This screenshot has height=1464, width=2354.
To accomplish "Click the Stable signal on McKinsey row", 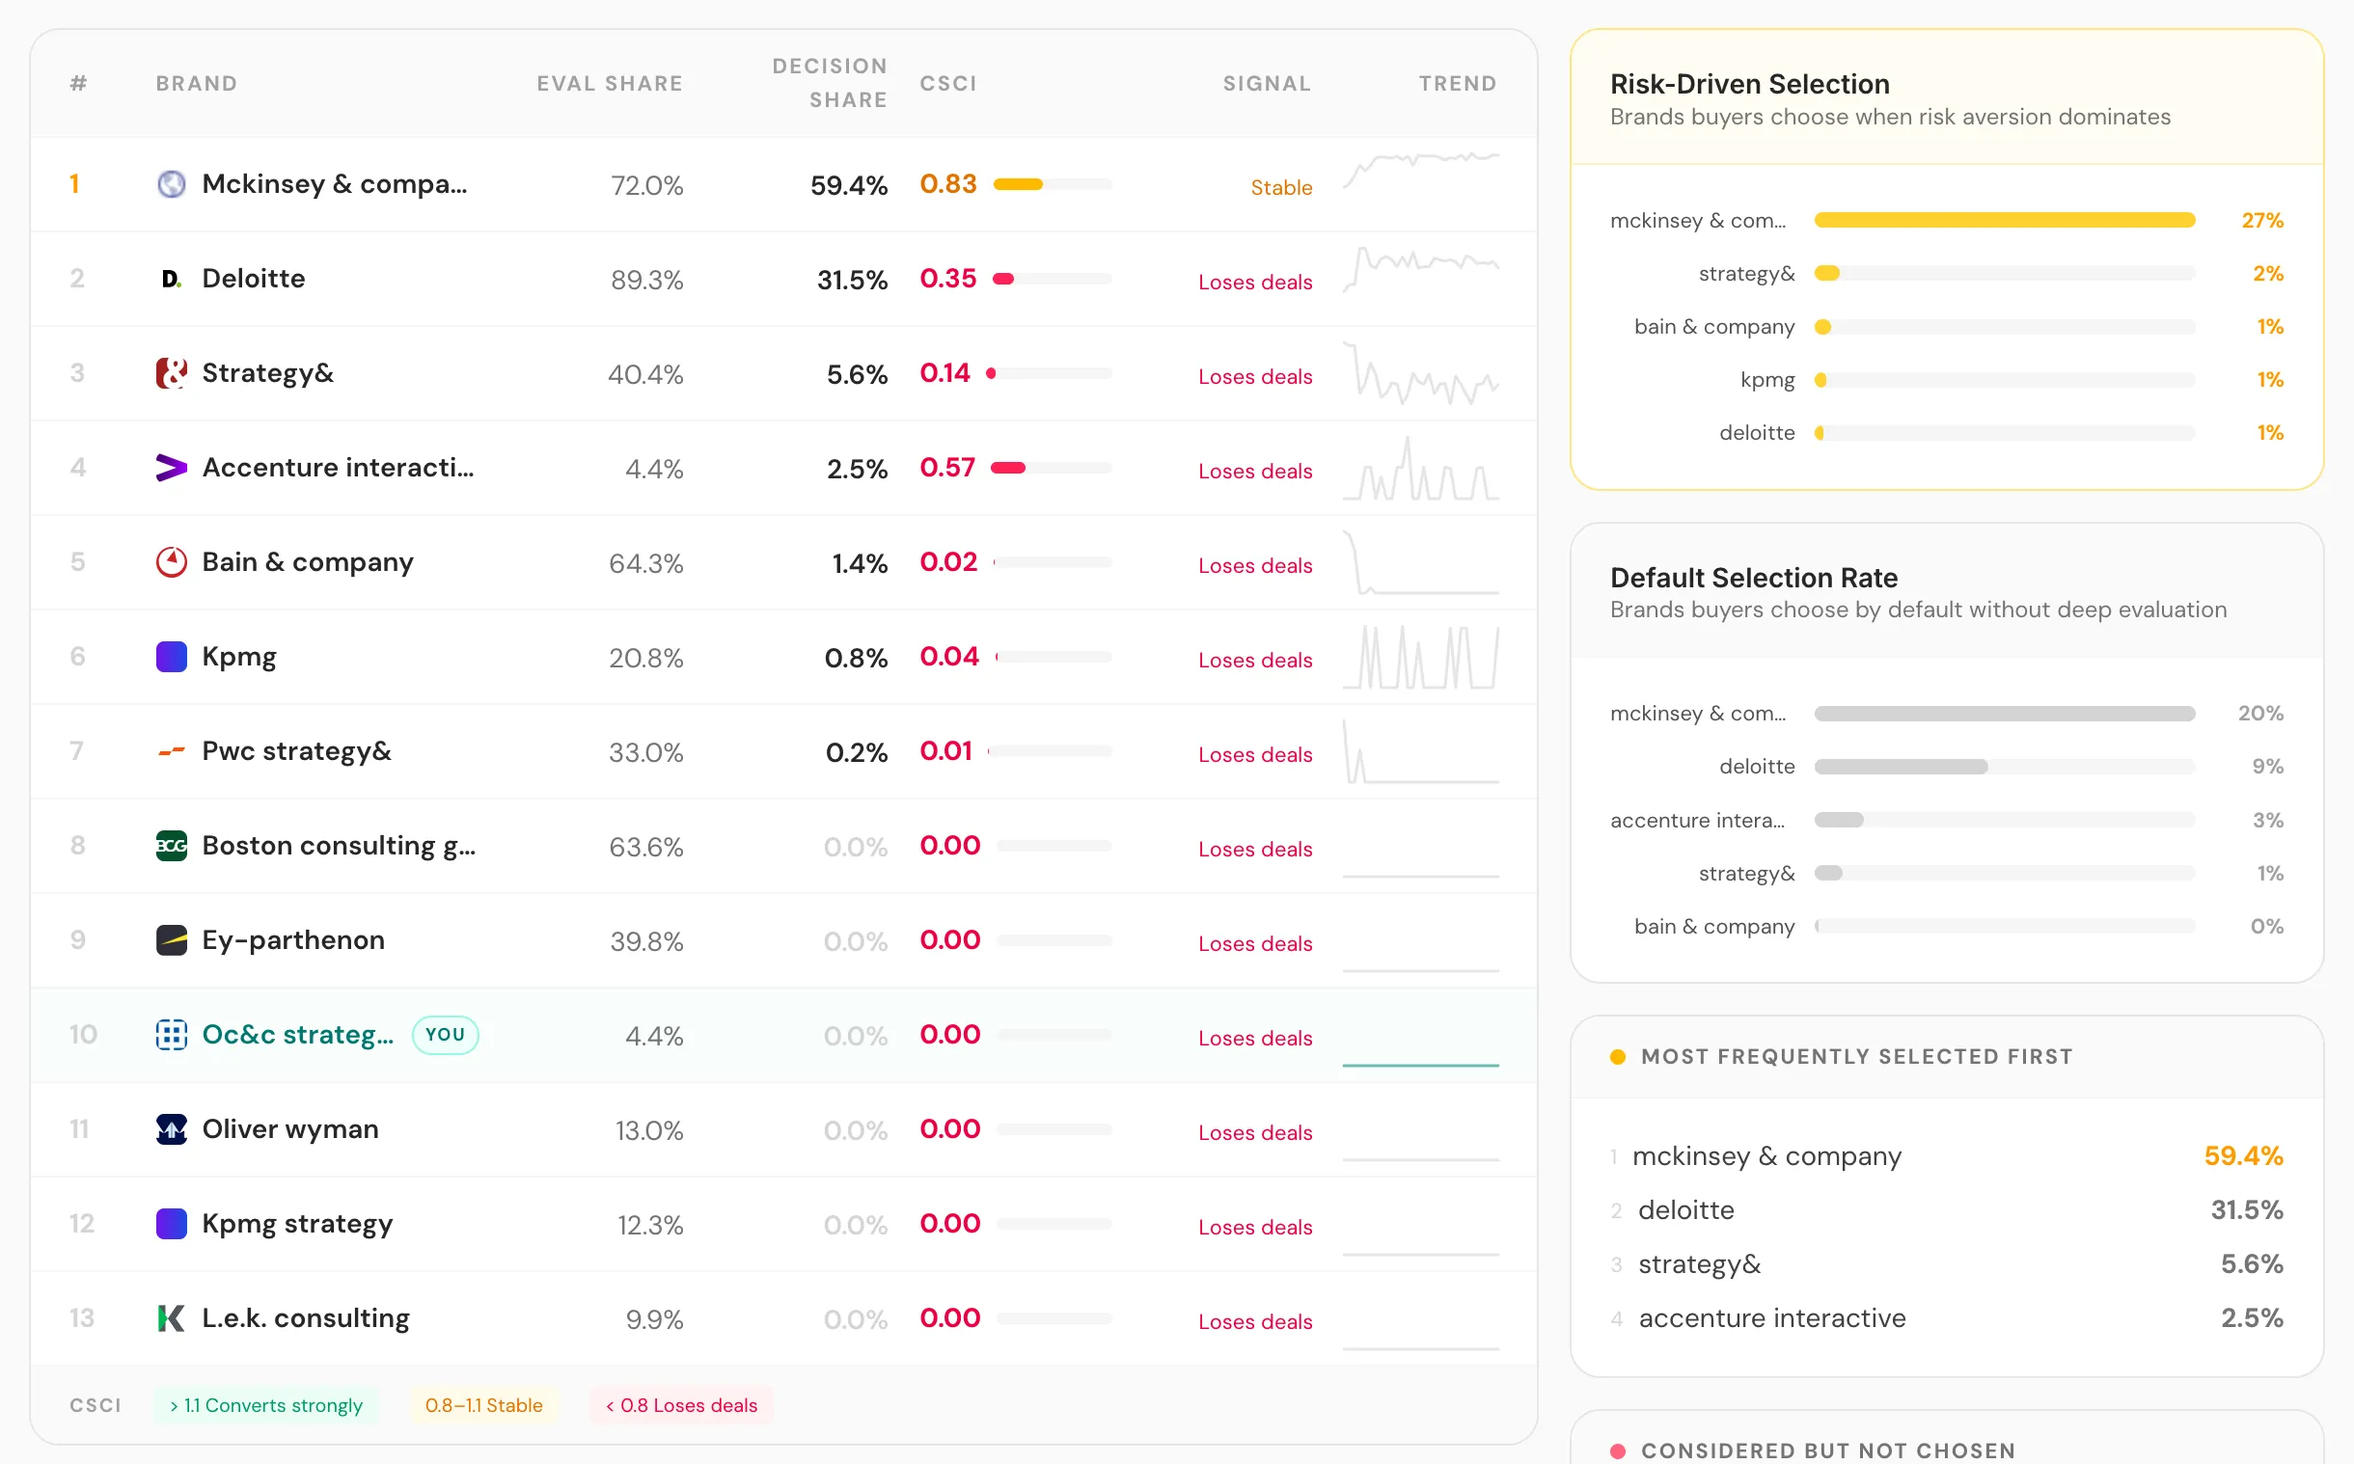I will click(1281, 187).
